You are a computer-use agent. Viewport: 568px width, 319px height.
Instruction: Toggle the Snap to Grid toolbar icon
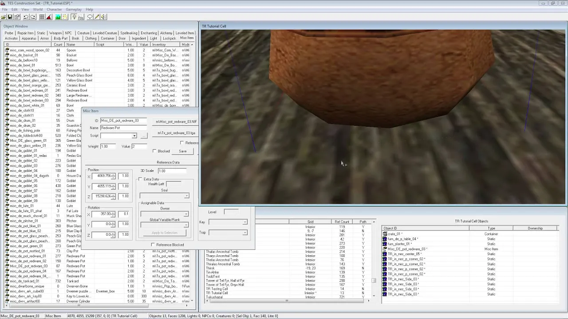42,17
